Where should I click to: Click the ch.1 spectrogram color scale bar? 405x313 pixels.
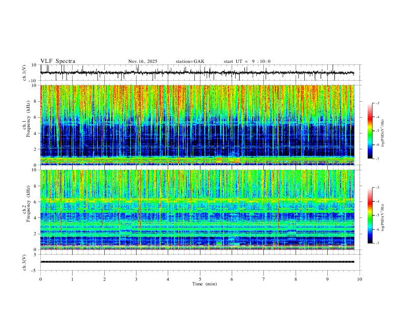[370, 131]
